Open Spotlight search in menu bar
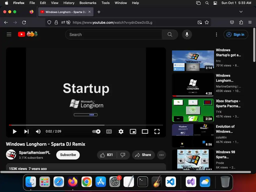 point(207,3)
